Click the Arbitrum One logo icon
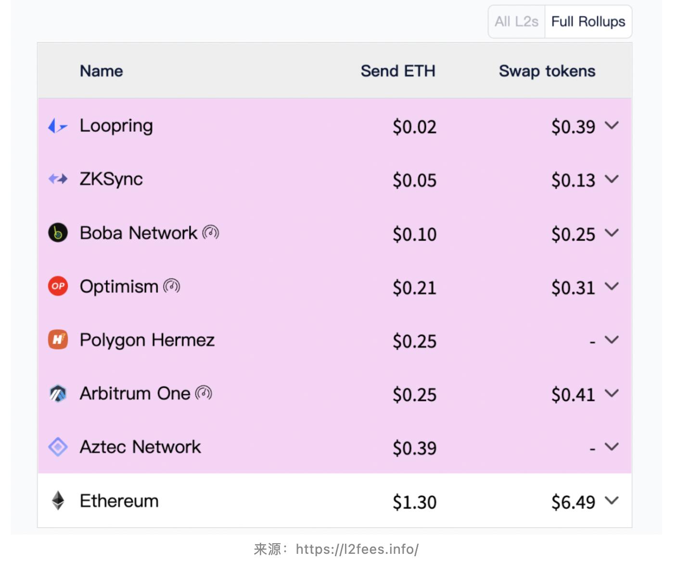The width and height of the screenshot is (691, 562). click(x=58, y=394)
